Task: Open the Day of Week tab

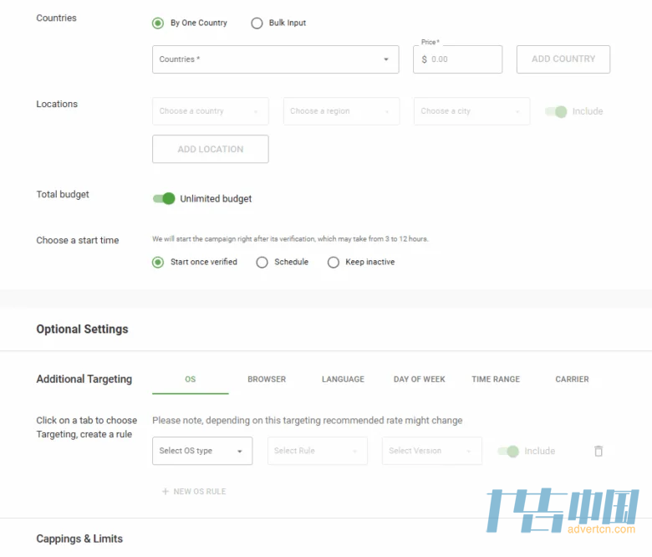Action: (x=419, y=380)
